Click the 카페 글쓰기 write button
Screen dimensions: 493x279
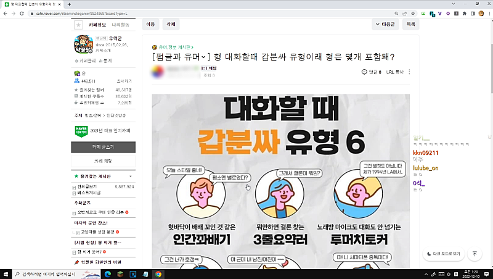pyautogui.click(x=103, y=147)
